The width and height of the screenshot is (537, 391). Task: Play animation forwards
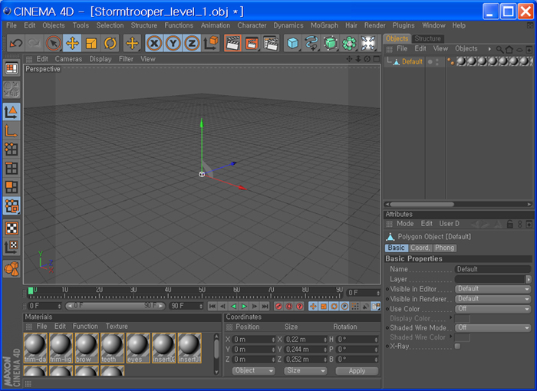(x=244, y=306)
